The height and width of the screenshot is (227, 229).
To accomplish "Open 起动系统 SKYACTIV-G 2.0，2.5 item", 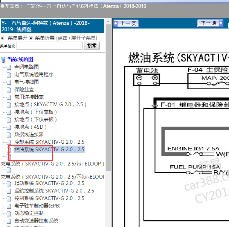I will tap(49, 183).
